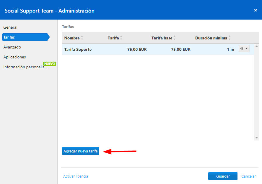This screenshot has width=262, height=184.
Task: Open the General settings section
Action: click(x=10, y=27)
